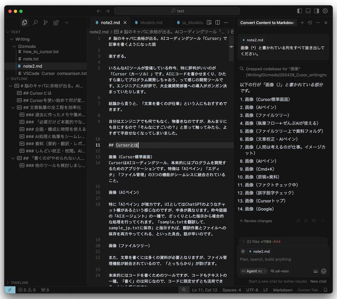
Task: Jump to outline item 企画・構成に時間を使える
Action: (56, 129)
